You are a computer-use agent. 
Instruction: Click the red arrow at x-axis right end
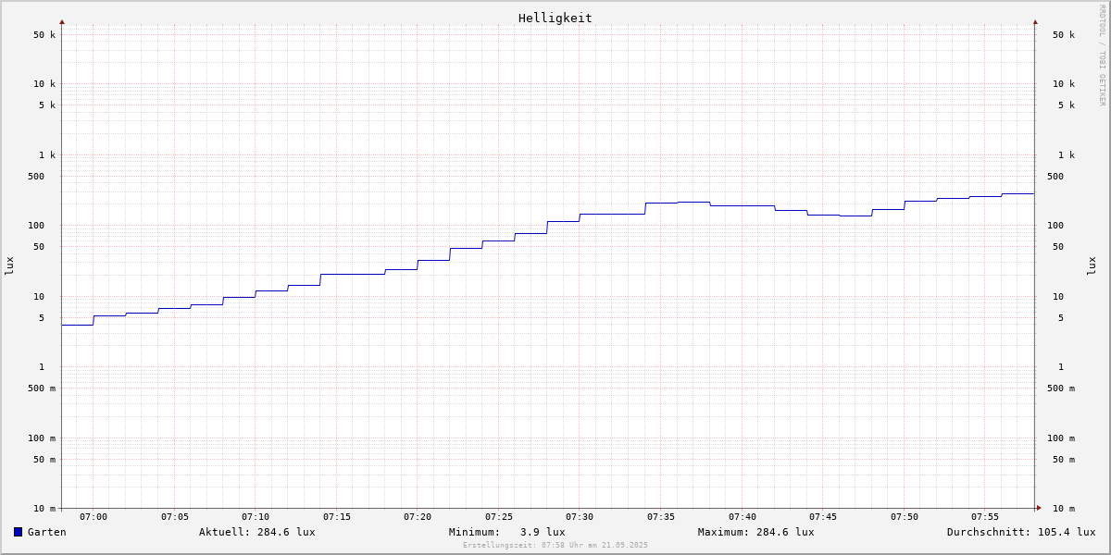1039,508
